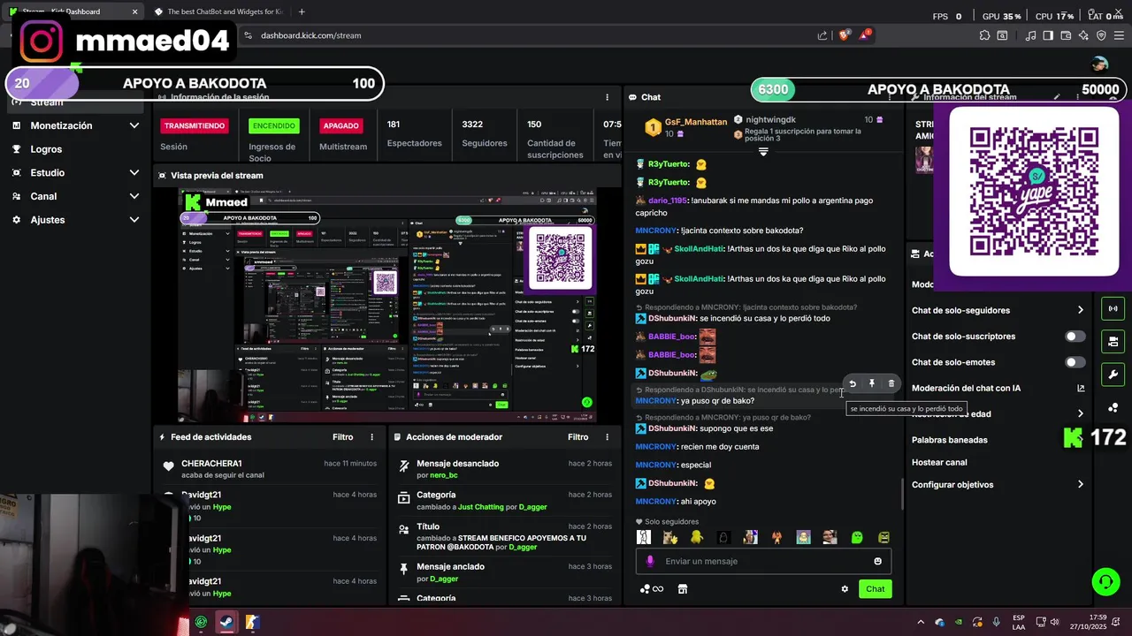The height and width of the screenshot is (636, 1132).
Task: Open Steam from the taskbar
Action: click(226, 622)
